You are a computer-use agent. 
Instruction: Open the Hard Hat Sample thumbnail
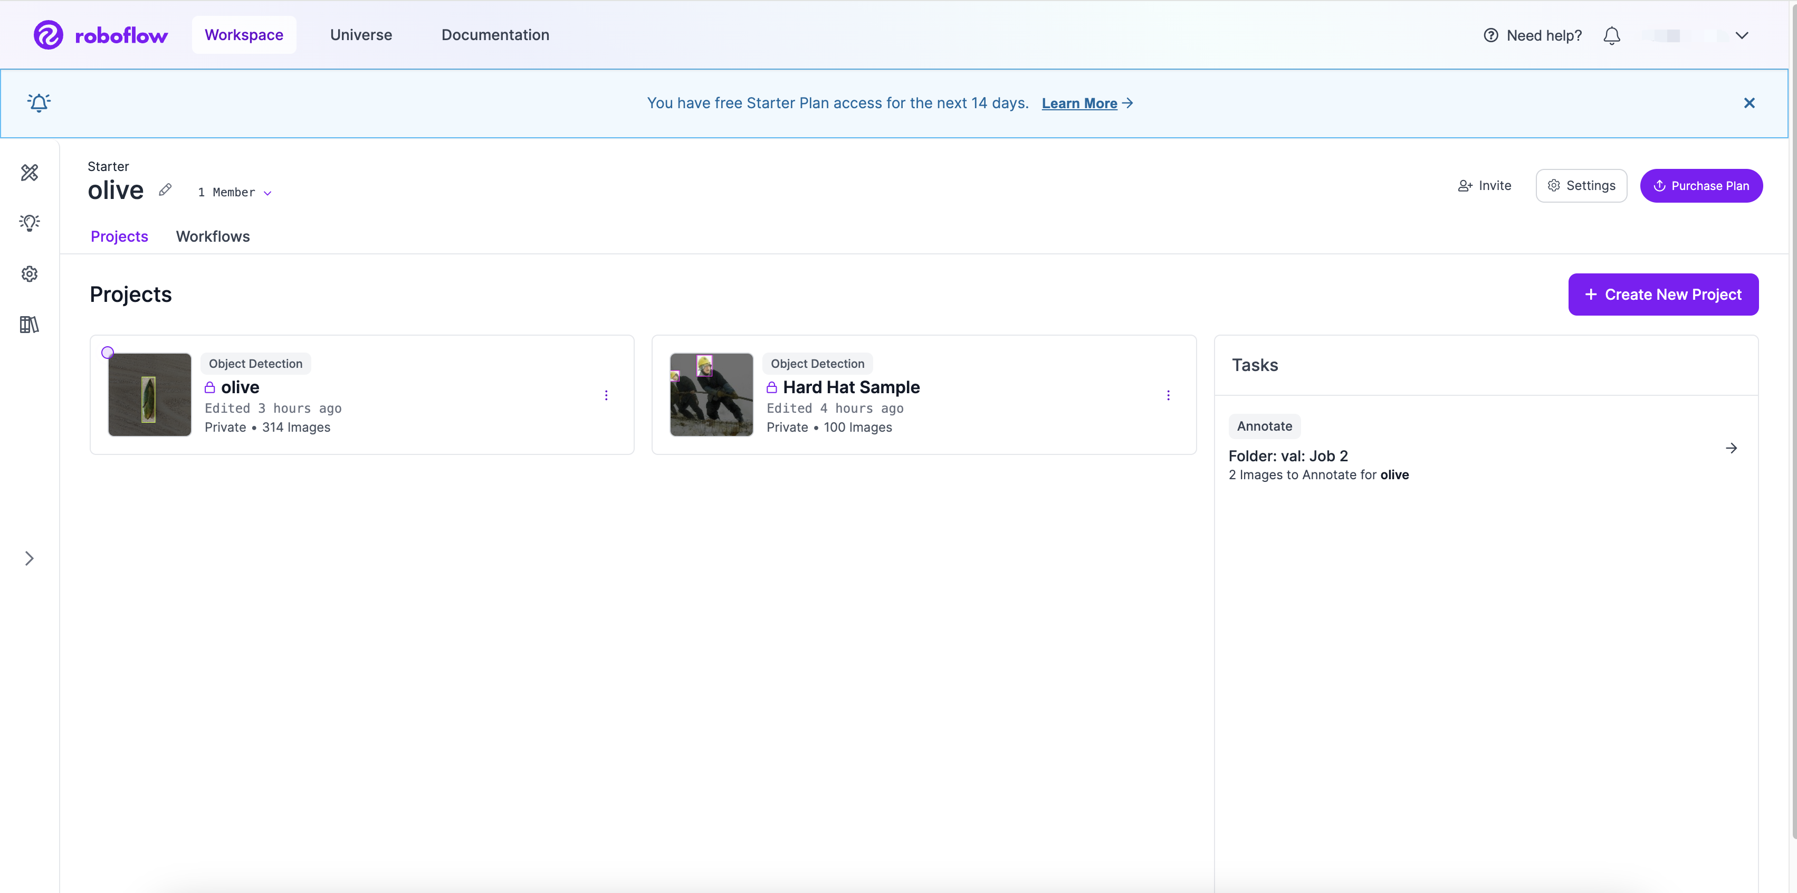click(x=712, y=395)
